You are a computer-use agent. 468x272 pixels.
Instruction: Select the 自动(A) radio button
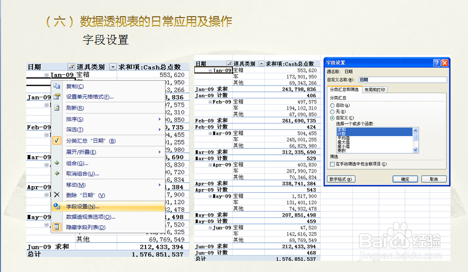tap(332, 105)
